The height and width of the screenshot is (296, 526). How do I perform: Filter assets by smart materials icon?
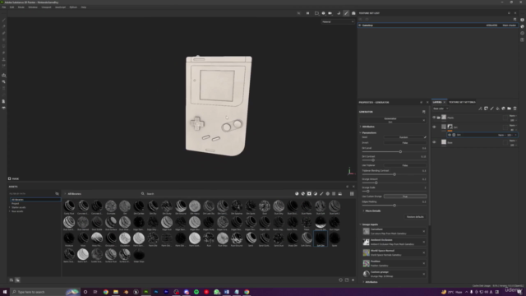(x=303, y=194)
